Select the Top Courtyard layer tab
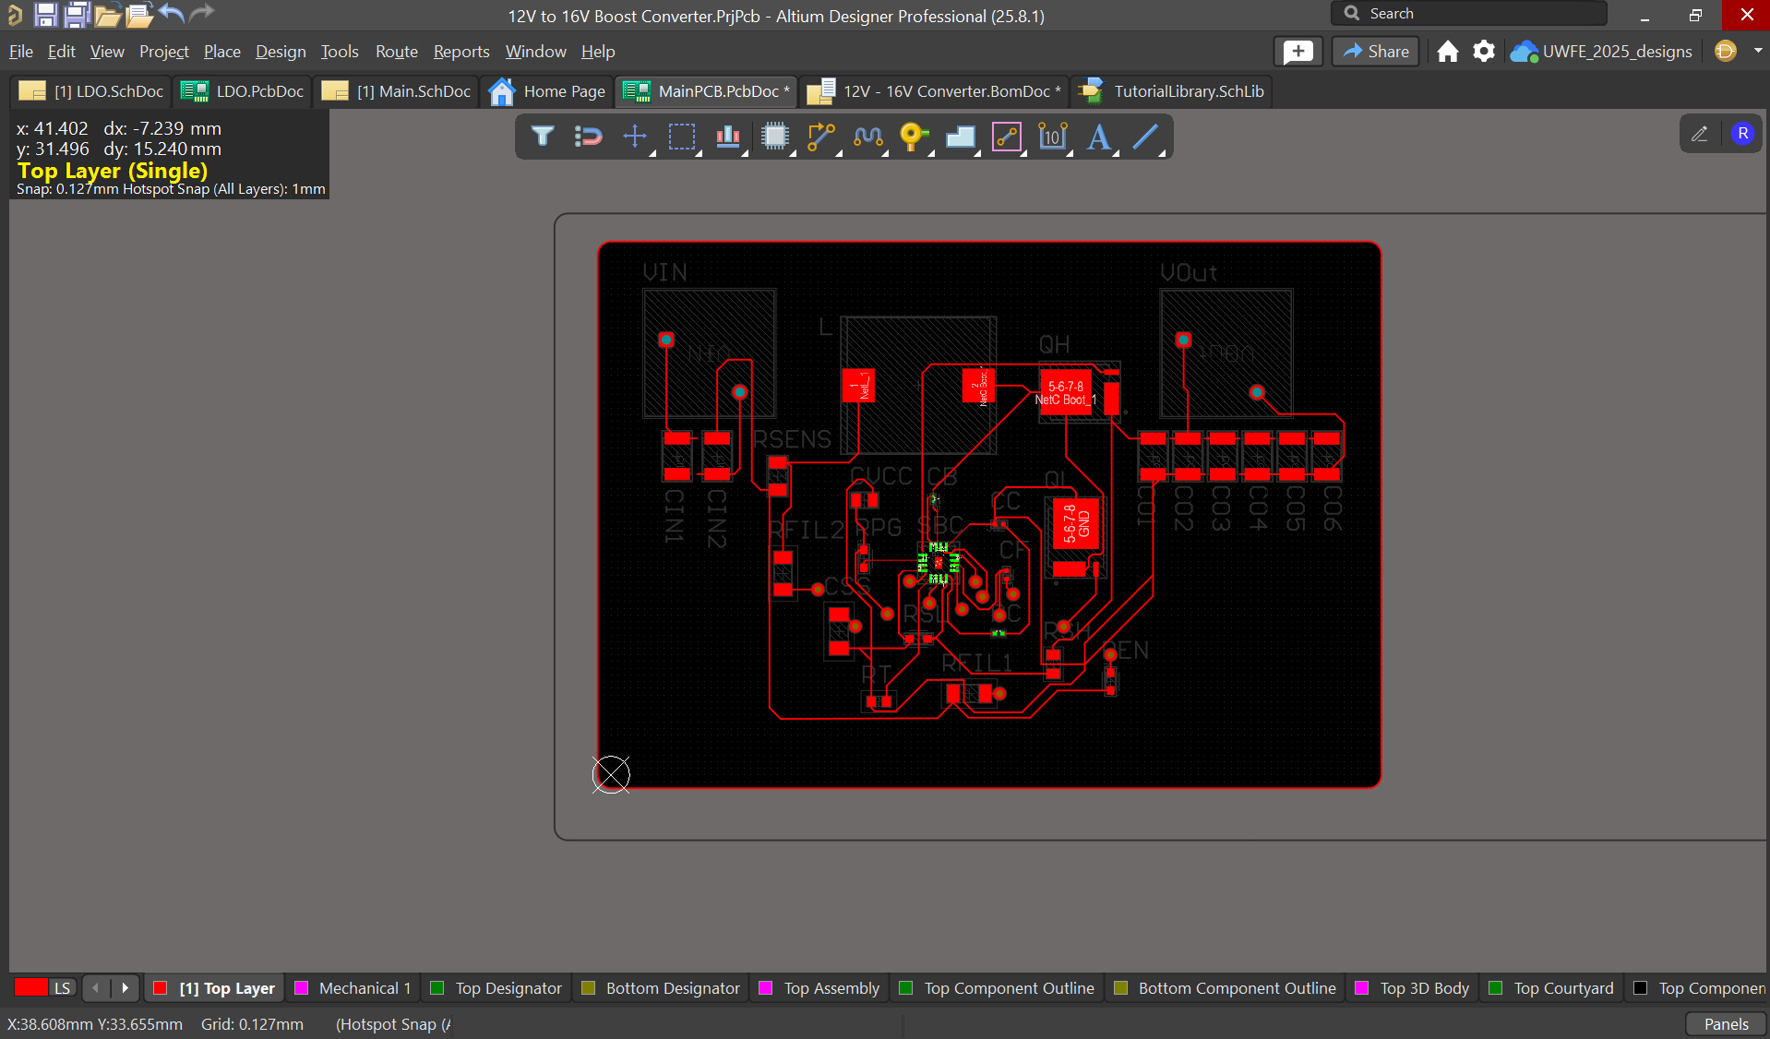The height and width of the screenshot is (1039, 1770). click(x=1552, y=988)
